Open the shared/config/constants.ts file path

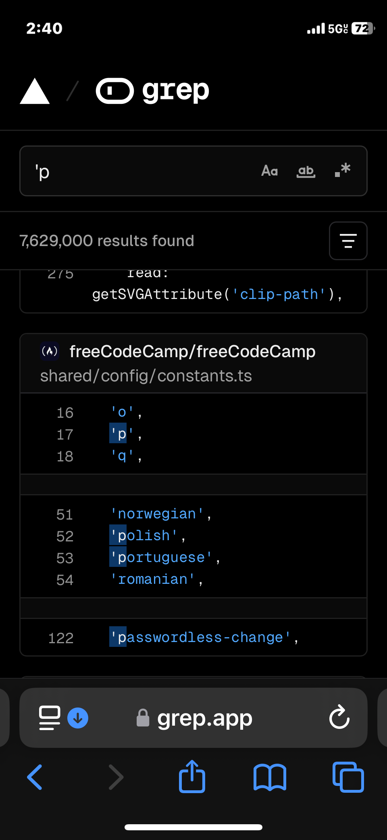146,376
